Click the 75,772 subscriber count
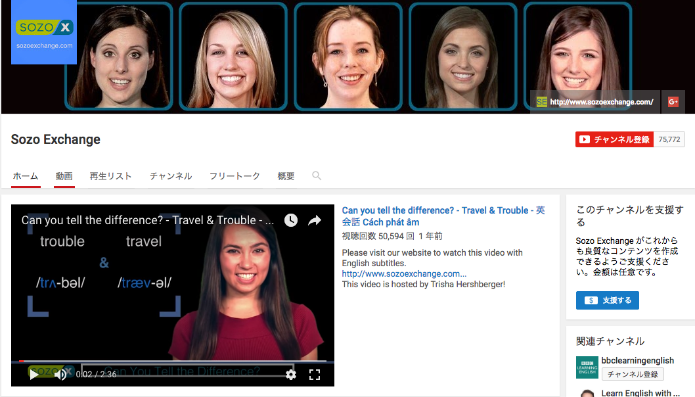This screenshot has width=695, height=397. pos(669,139)
